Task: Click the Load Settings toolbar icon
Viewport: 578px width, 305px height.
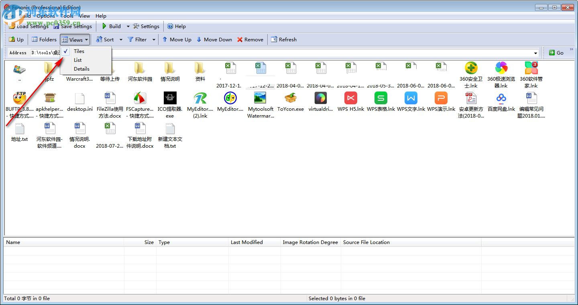Action: coord(12,26)
